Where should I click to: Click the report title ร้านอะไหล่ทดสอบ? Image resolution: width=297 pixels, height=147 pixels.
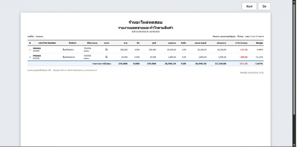146,22
